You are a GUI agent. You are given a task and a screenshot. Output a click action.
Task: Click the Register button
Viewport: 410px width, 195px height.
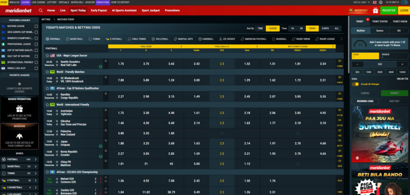coord(388,10)
